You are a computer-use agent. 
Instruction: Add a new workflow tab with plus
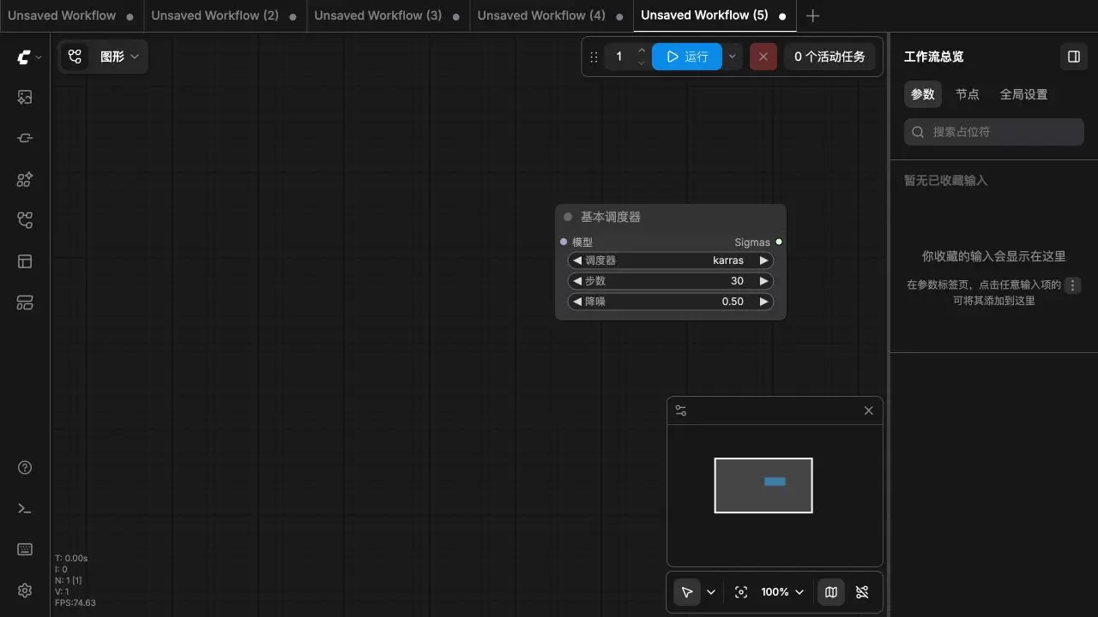pos(813,15)
